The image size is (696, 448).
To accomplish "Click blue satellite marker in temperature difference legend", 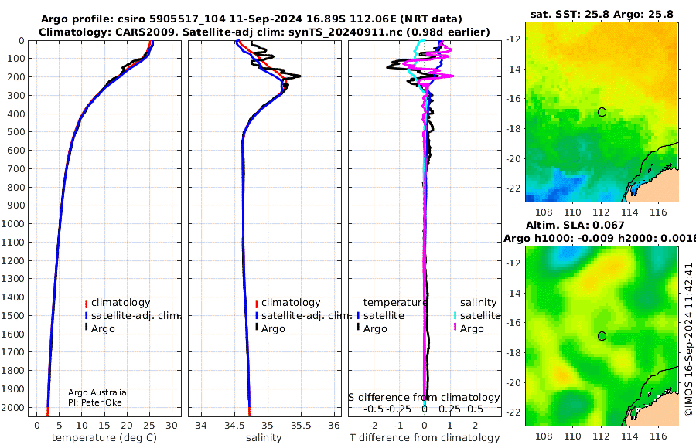I will [x=358, y=316].
